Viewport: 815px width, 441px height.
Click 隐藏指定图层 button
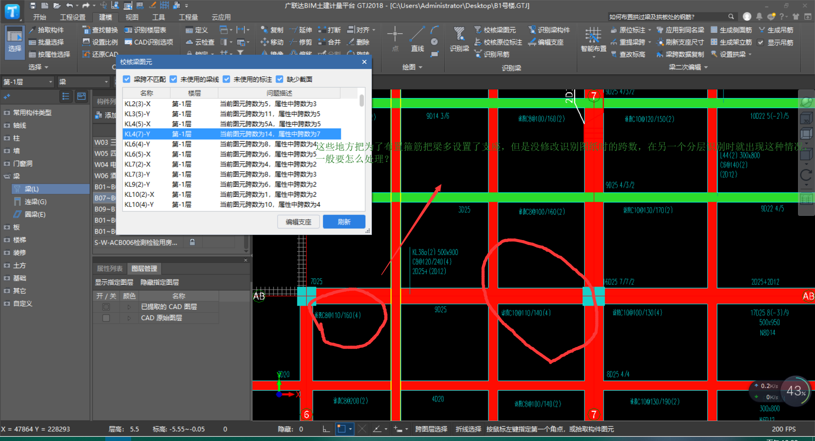click(160, 282)
